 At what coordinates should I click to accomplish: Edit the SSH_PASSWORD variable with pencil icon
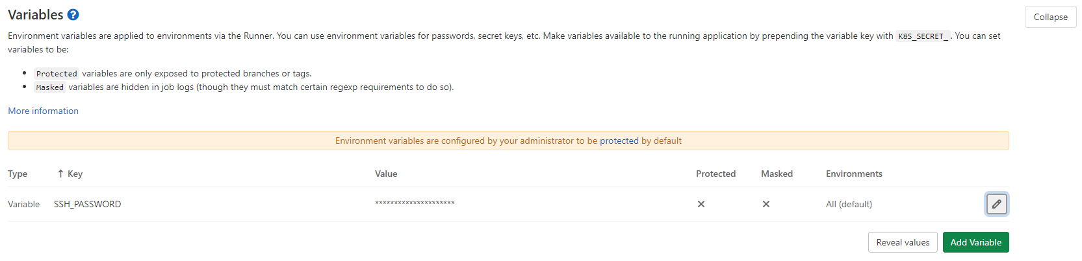pos(996,204)
